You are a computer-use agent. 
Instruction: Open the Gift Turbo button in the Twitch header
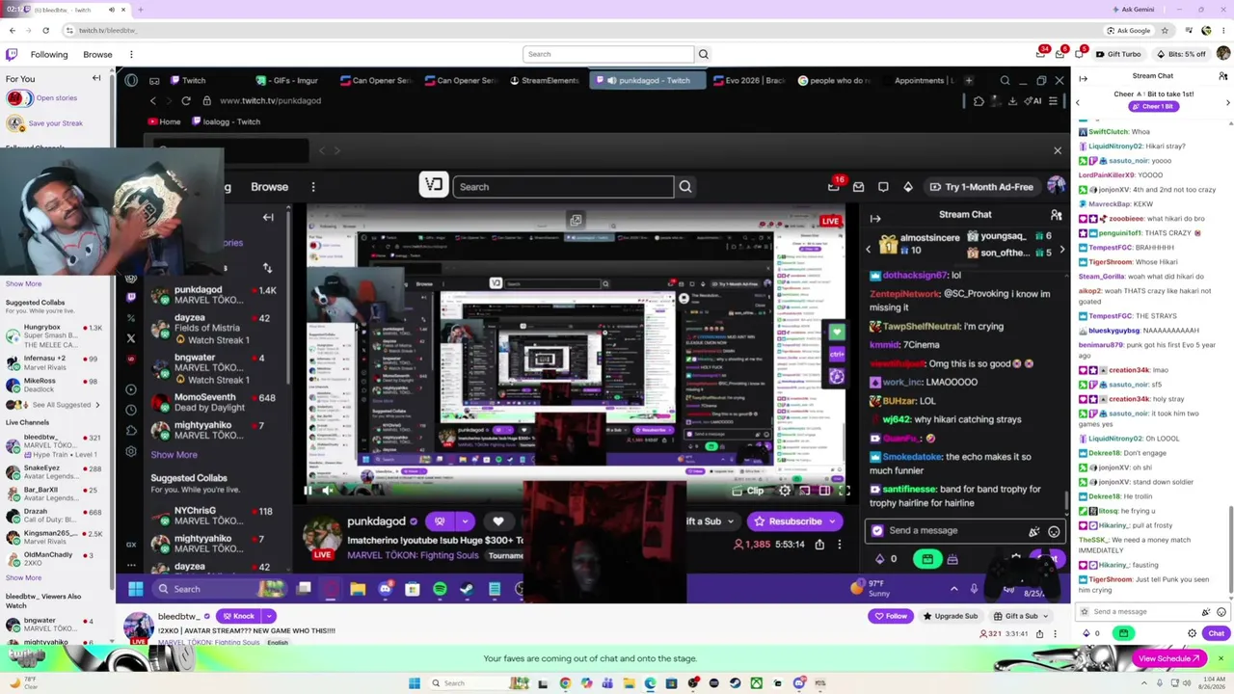(x=1118, y=54)
